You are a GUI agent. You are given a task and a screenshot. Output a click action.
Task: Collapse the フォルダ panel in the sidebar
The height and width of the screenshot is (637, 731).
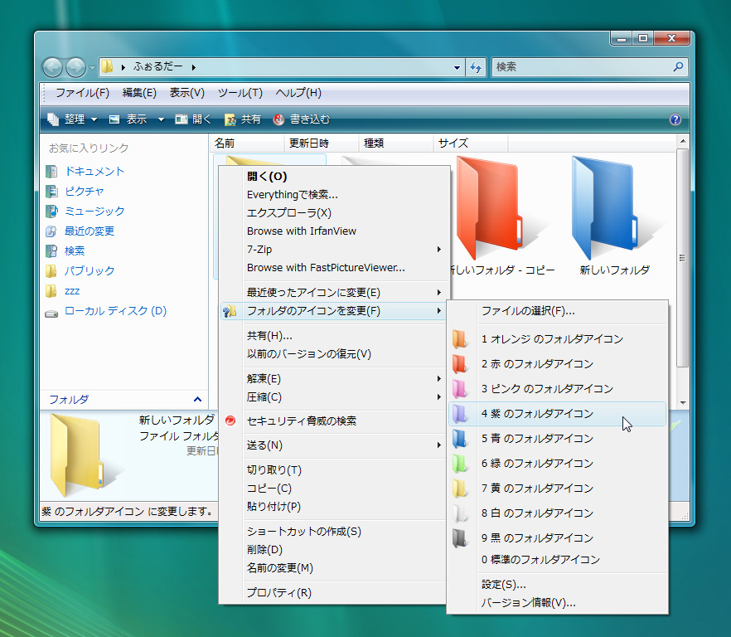click(196, 399)
